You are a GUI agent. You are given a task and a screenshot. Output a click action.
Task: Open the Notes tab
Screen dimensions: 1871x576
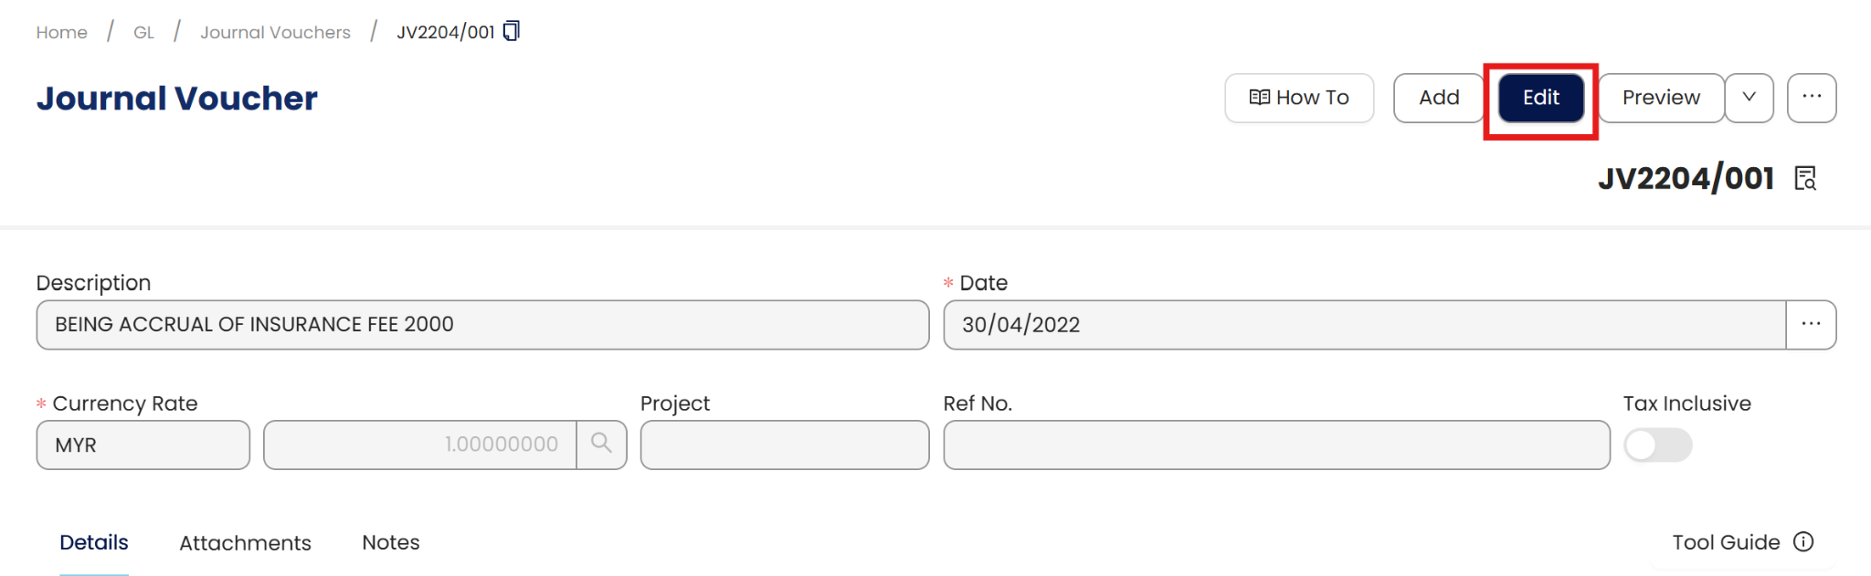[391, 542]
